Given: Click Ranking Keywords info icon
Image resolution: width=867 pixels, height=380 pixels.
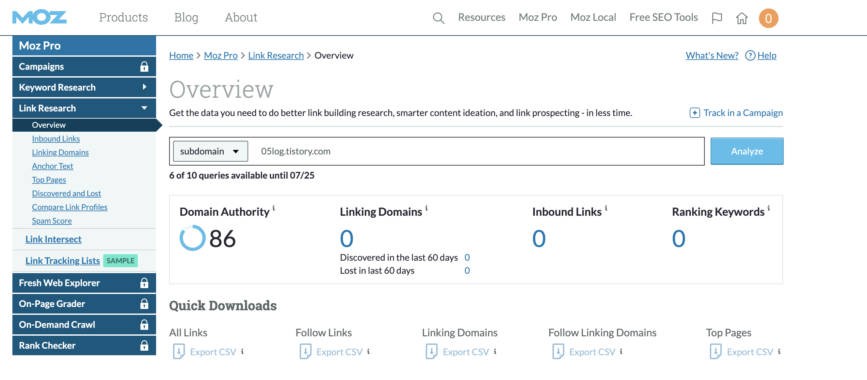Looking at the screenshot, I should click(x=769, y=208).
